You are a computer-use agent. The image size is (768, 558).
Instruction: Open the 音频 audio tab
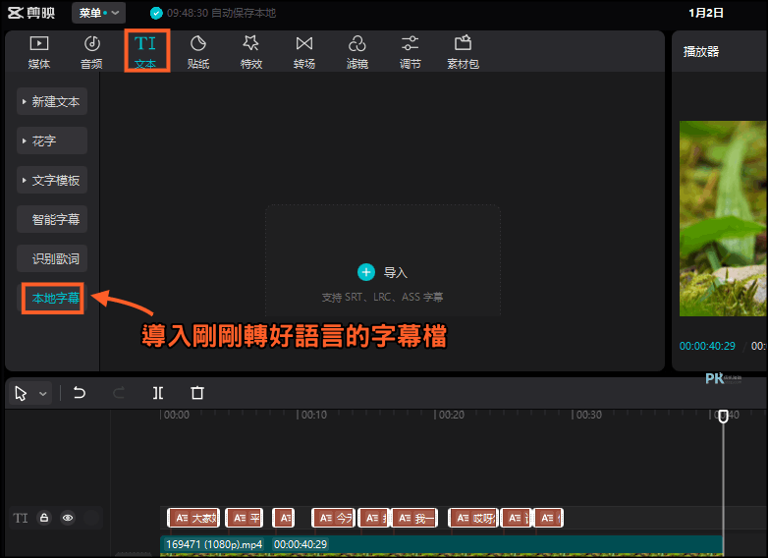tap(91, 52)
